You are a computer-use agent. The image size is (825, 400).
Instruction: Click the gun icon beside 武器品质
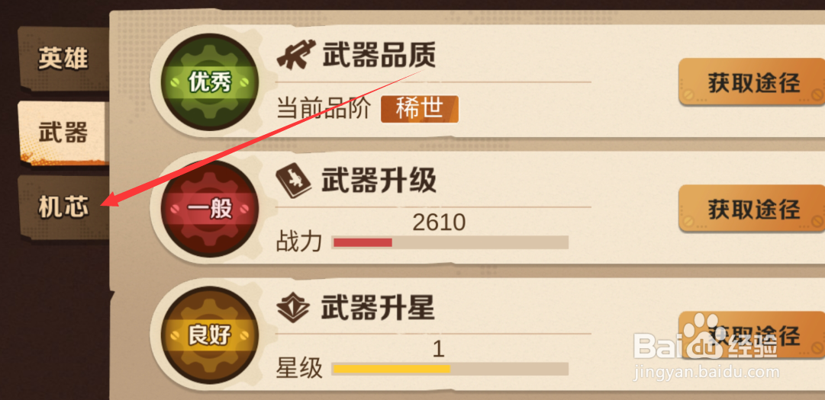pos(294,55)
